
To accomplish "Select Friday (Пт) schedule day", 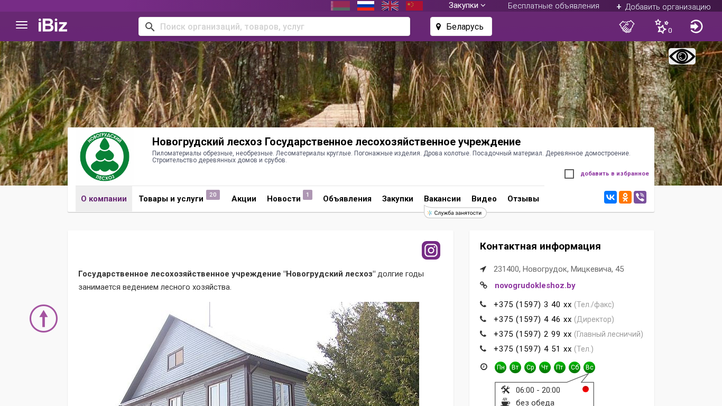I will click(x=560, y=367).
